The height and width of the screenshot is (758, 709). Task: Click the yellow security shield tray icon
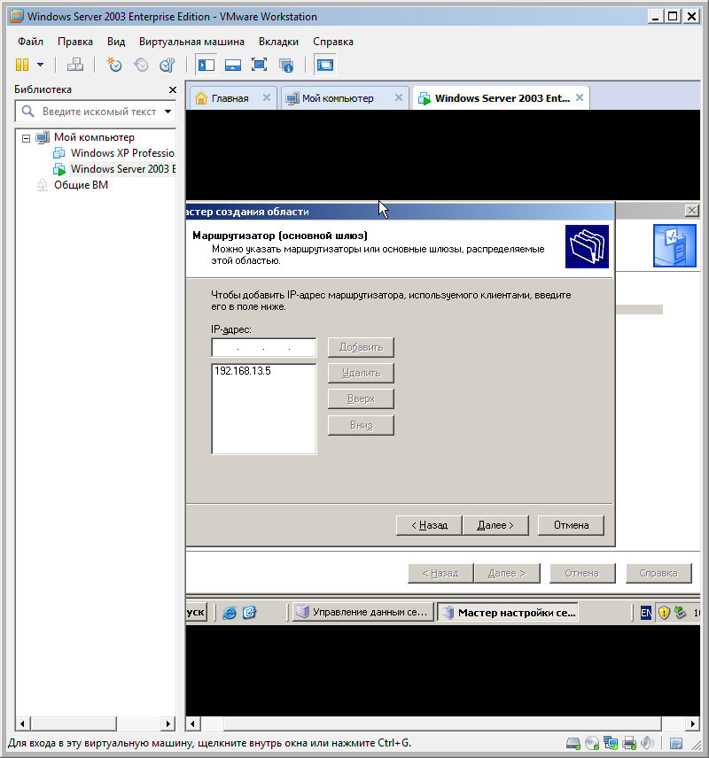click(x=664, y=613)
